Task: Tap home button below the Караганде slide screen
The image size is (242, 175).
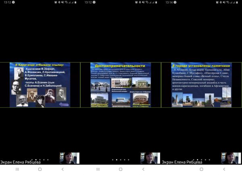Action: point(40,169)
